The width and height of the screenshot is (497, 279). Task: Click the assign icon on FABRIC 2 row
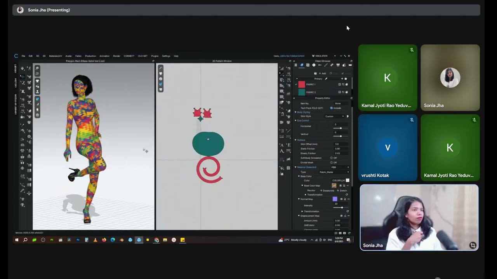340,92
